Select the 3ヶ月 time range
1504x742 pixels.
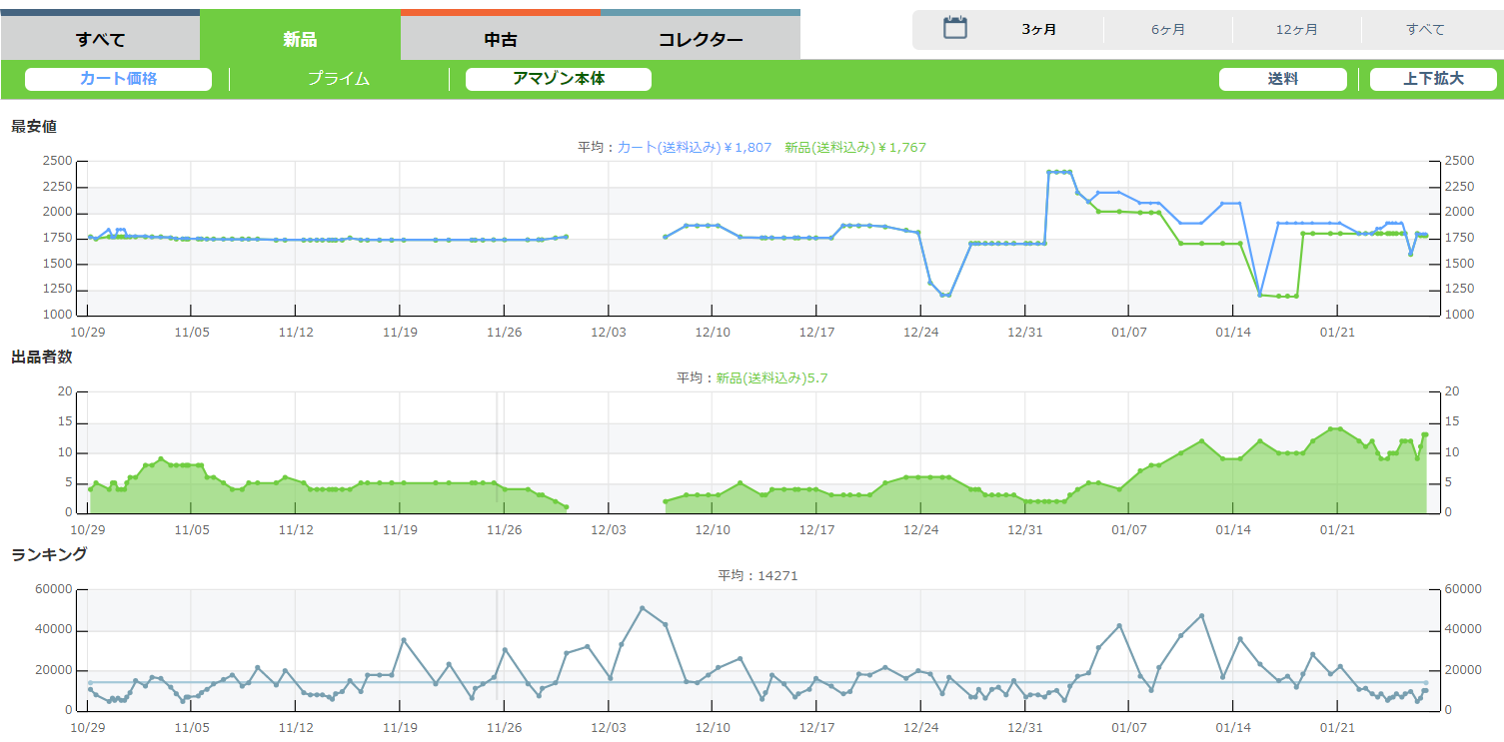[1039, 29]
